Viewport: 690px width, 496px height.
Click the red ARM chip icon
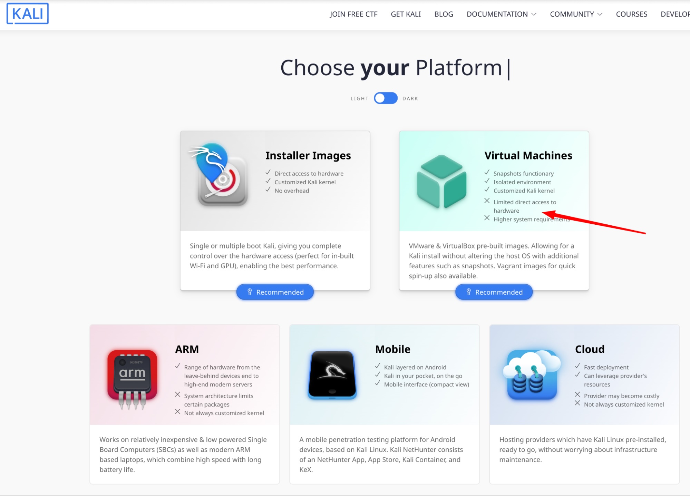132,379
